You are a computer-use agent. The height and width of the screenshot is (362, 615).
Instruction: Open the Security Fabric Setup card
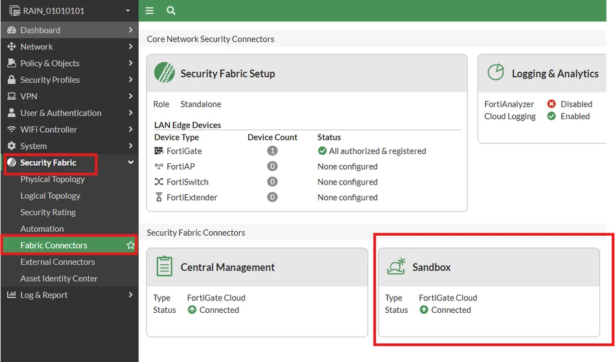point(307,133)
